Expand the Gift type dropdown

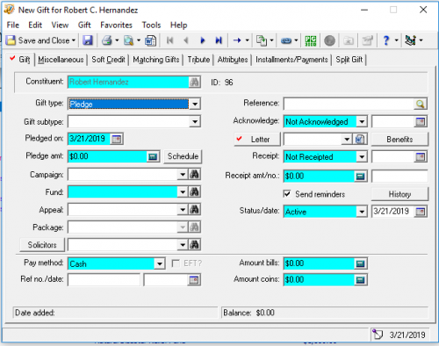click(x=195, y=104)
